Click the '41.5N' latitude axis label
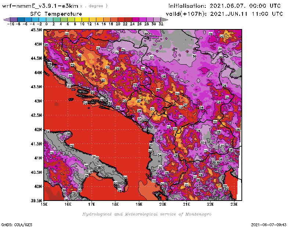 (36, 144)
